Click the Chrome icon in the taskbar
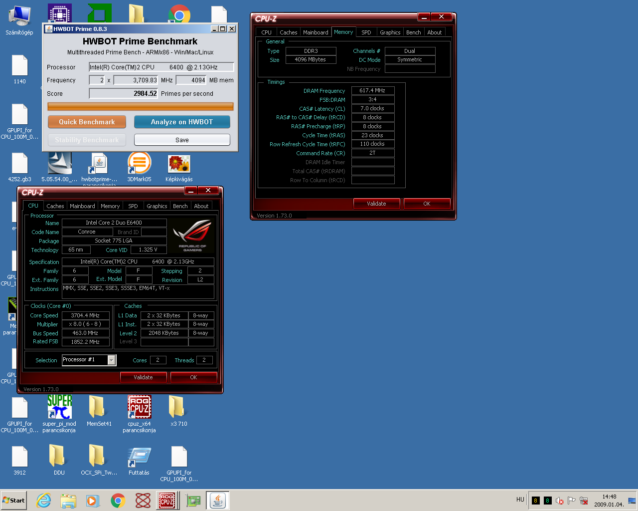The height and width of the screenshot is (511, 638). tap(118, 501)
